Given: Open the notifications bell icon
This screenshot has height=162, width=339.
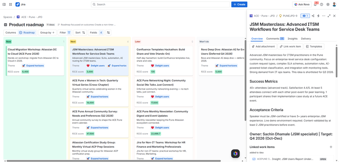Looking at the screenshot, I should (x=315, y=4).
